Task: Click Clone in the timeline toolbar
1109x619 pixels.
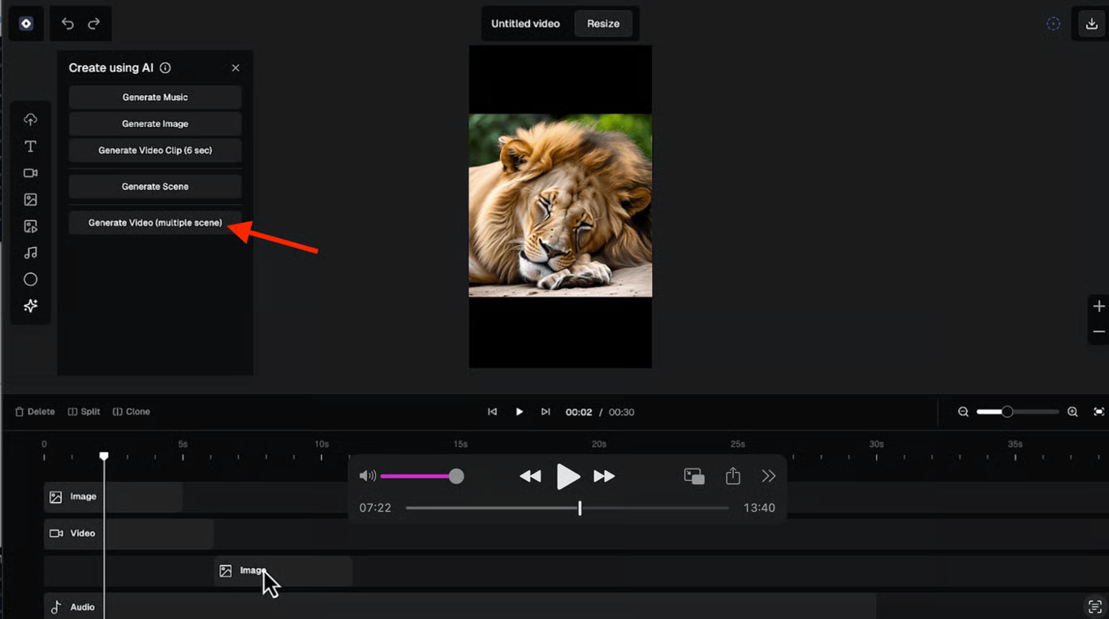Action: click(x=132, y=412)
